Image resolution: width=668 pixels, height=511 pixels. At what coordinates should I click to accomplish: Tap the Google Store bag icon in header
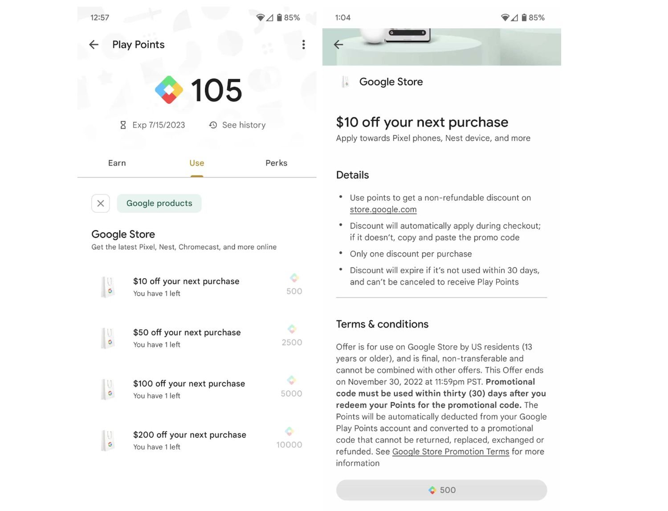(346, 82)
